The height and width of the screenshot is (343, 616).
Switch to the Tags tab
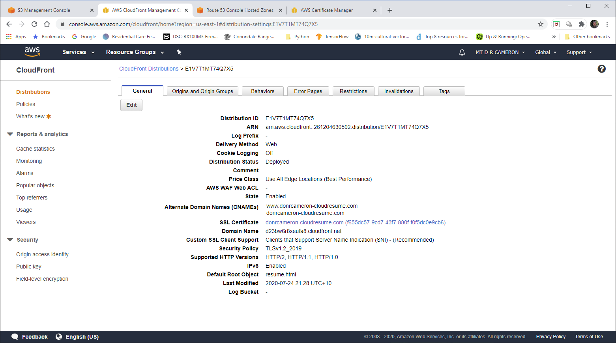click(x=444, y=91)
